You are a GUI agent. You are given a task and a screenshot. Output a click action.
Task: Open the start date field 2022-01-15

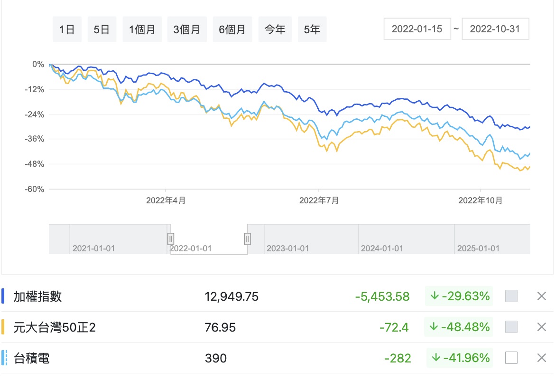(417, 29)
